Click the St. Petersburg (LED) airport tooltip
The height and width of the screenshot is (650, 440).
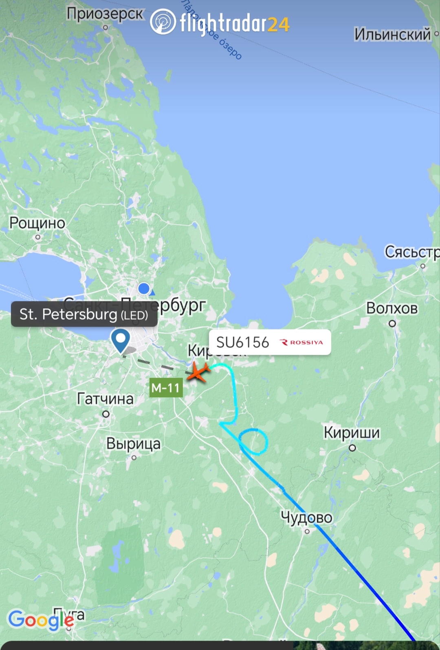(84, 314)
